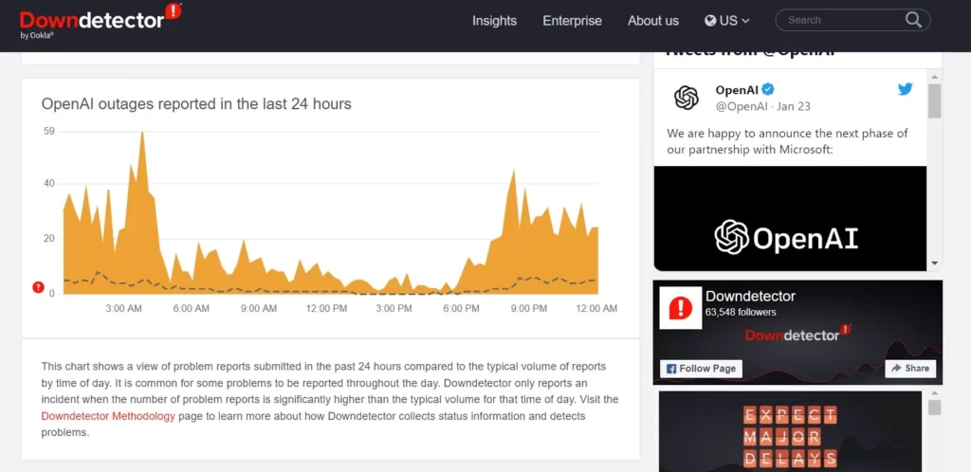Click the 12:00 PM axis label
Screen dimensions: 971x472
[326, 308]
